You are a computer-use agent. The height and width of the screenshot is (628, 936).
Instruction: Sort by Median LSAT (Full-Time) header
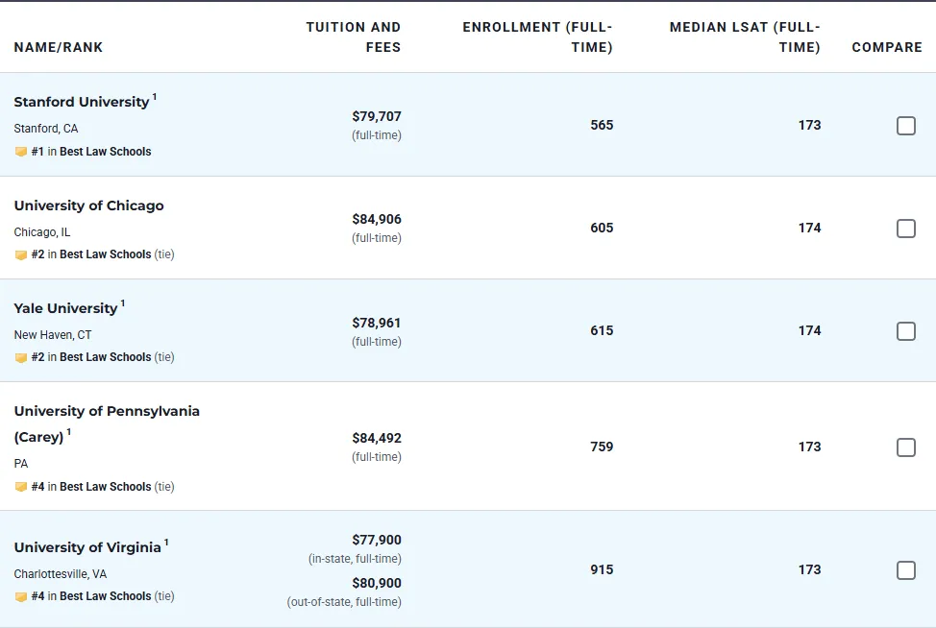(x=745, y=36)
